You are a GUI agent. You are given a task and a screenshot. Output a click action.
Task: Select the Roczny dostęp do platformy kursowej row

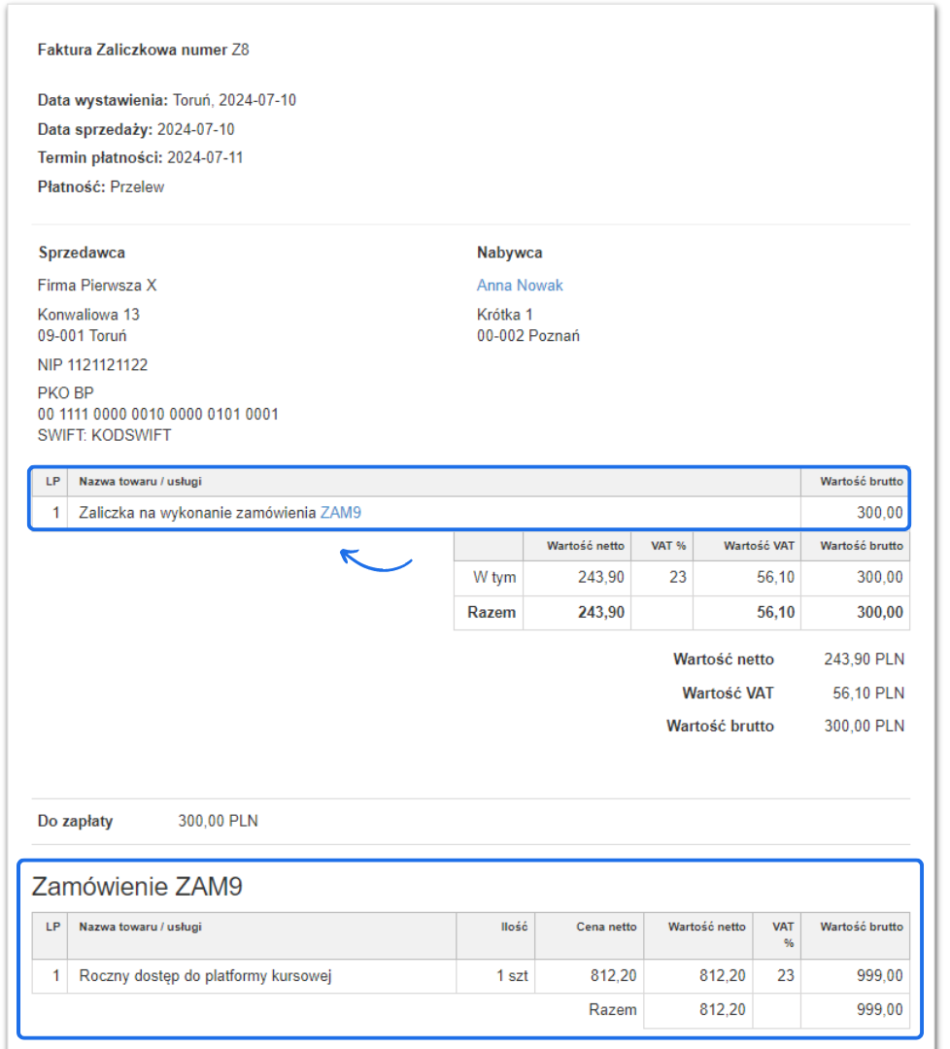tap(205, 976)
